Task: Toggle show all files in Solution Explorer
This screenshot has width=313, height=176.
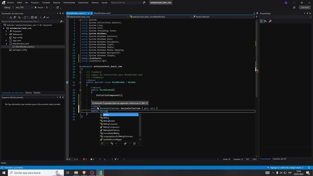Action: (36, 18)
